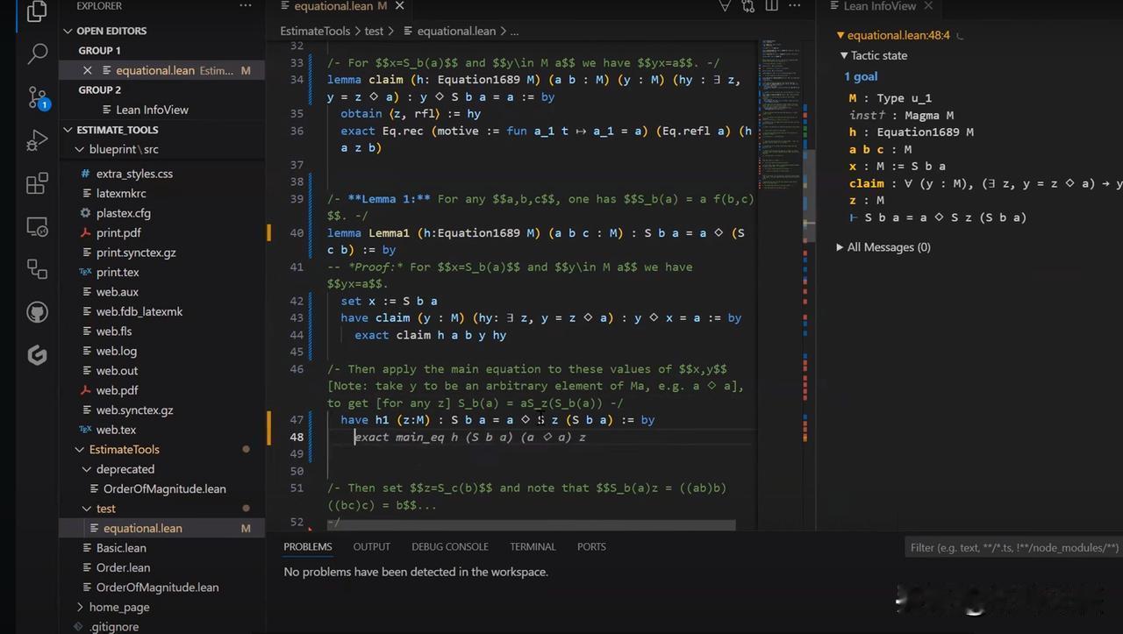Click line number 40 in gutter
Screen dimensions: 1123x634
pyautogui.click(x=297, y=233)
